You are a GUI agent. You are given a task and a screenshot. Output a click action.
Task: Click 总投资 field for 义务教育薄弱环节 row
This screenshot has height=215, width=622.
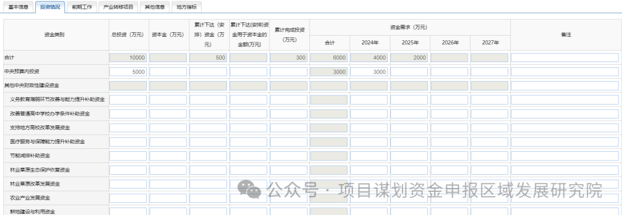pyautogui.click(x=128, y=100)
